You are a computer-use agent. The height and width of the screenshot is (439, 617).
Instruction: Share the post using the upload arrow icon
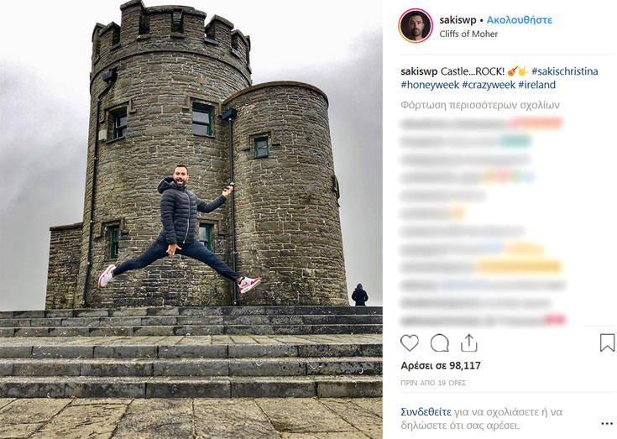(468, 342)
